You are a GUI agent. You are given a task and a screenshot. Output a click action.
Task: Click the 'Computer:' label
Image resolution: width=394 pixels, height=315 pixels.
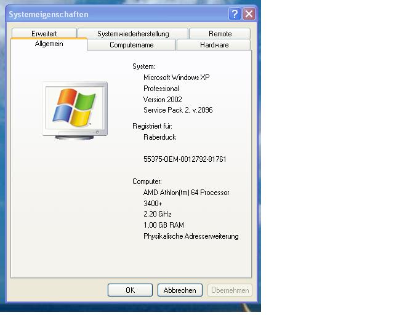tap(147, 181)
